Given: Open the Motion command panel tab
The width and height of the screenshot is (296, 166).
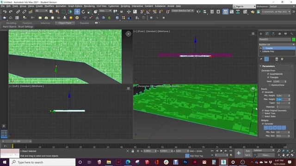Looking at the screenshot, I should [x=279, y=34].
